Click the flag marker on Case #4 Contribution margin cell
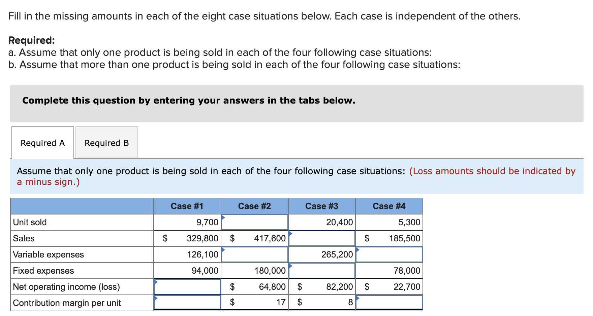 tap(357, 297)
